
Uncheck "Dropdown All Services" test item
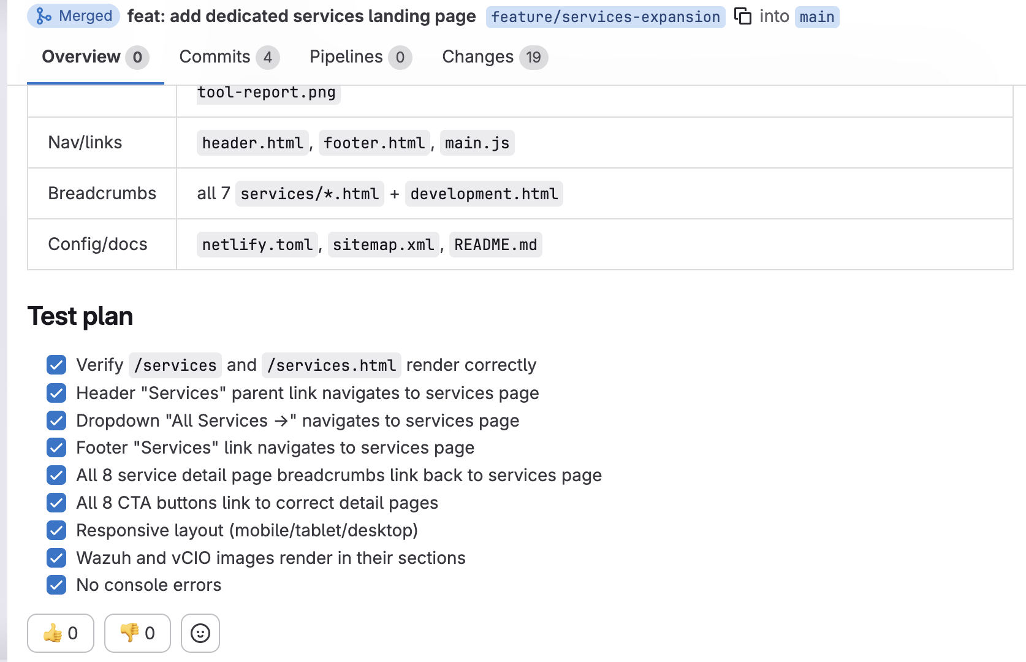click(x=56, y=420)
